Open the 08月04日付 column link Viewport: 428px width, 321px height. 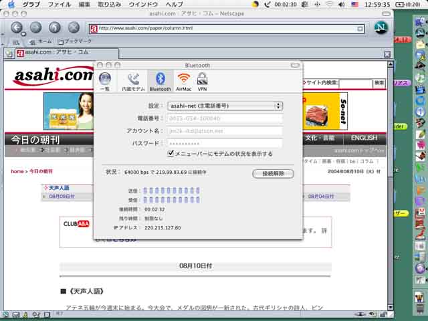[321, 197]
